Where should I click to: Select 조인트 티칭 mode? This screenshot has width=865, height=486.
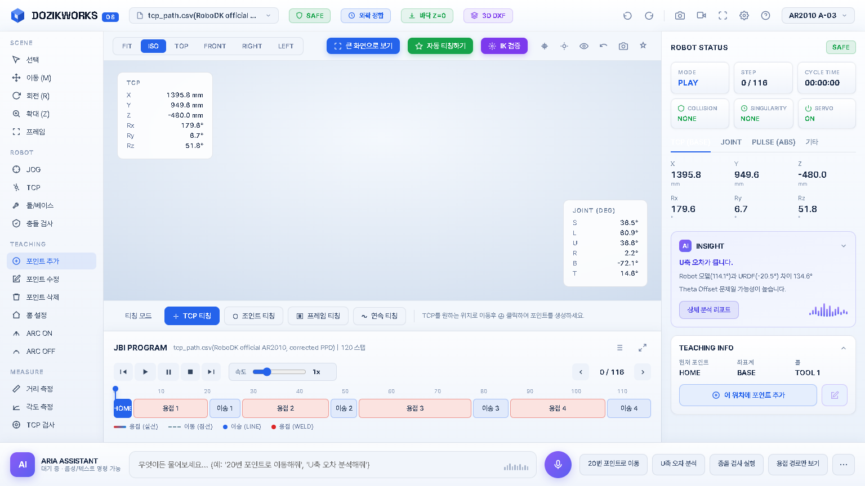coord(253,316)
